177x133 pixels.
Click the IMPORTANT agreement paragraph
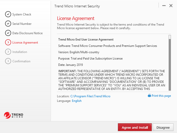pyautogui.click(x=112, y=80)
